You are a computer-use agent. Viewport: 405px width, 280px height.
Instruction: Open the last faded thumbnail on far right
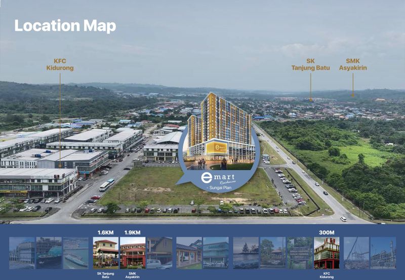(383, 253)
